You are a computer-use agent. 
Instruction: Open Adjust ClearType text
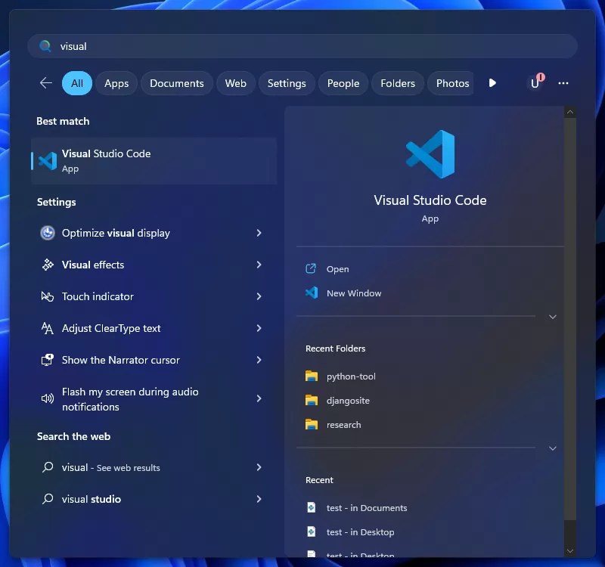coord(110,328)
